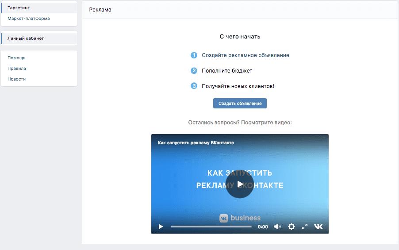The image size is (399, 250).
Task: Open the Правила link in the sidebar
Action: tap(17, 69)
